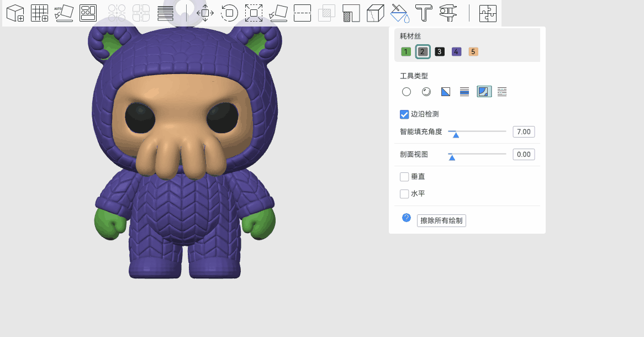
Task: Click the 剖面视图 label
Action: [x=414, y=155]
